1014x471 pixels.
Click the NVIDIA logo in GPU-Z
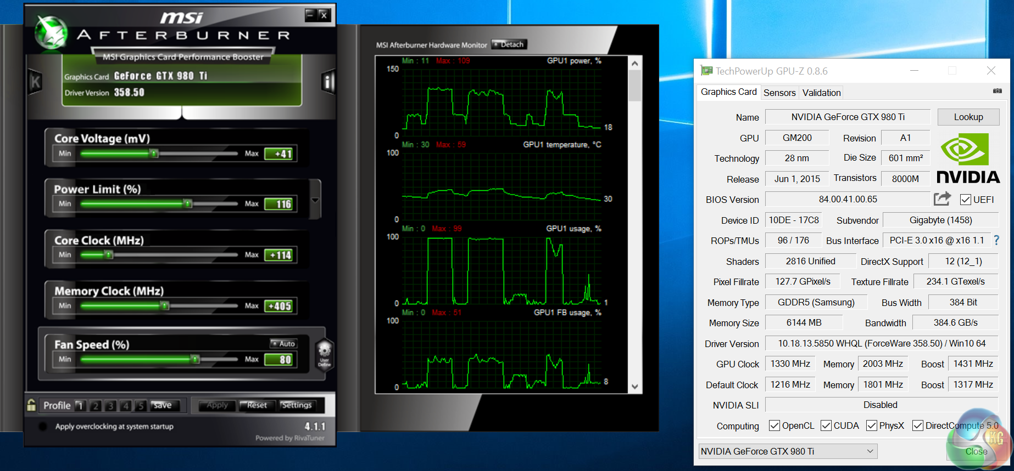point(967,158)
